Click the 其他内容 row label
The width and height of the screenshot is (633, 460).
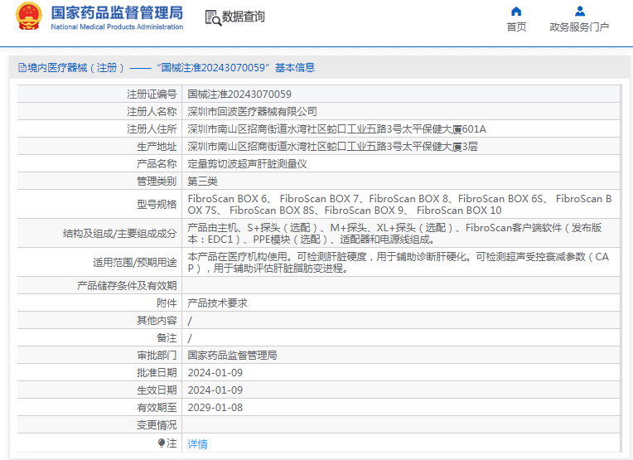[157, 320]
